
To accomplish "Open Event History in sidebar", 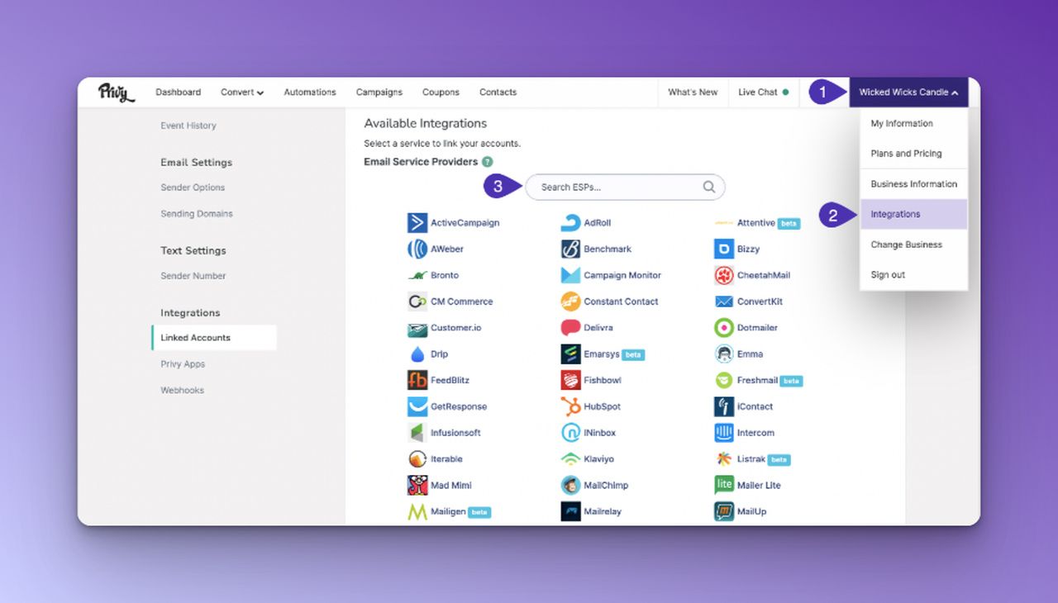I will [188, 126].
